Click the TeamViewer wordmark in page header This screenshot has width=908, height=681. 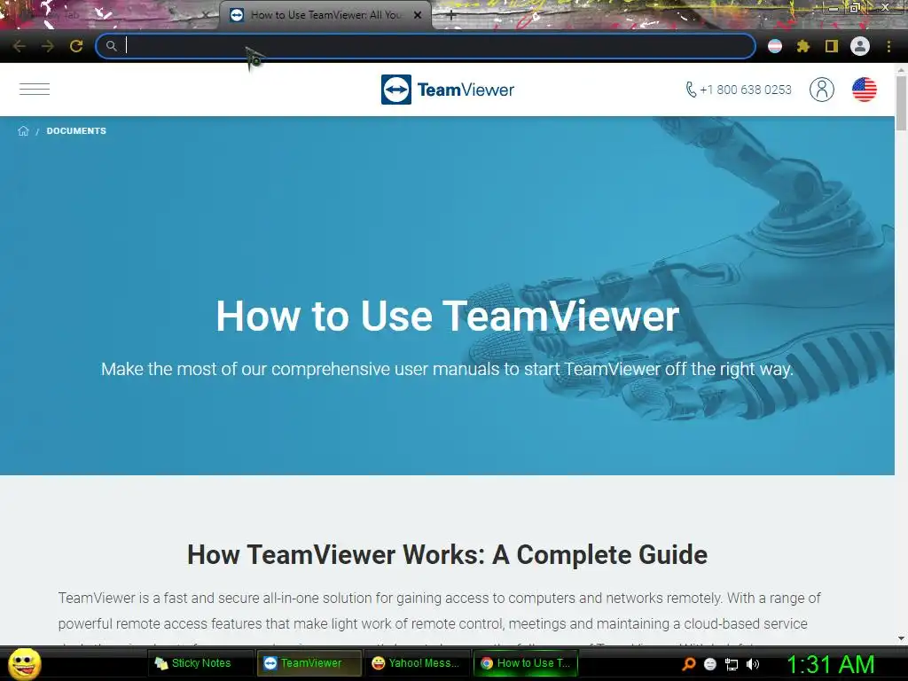pos(466,90)
